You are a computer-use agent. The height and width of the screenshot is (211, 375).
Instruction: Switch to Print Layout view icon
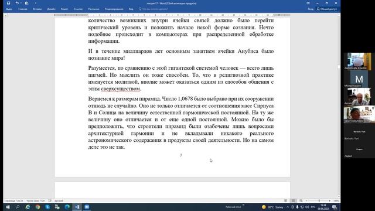[x=294, y=200]
